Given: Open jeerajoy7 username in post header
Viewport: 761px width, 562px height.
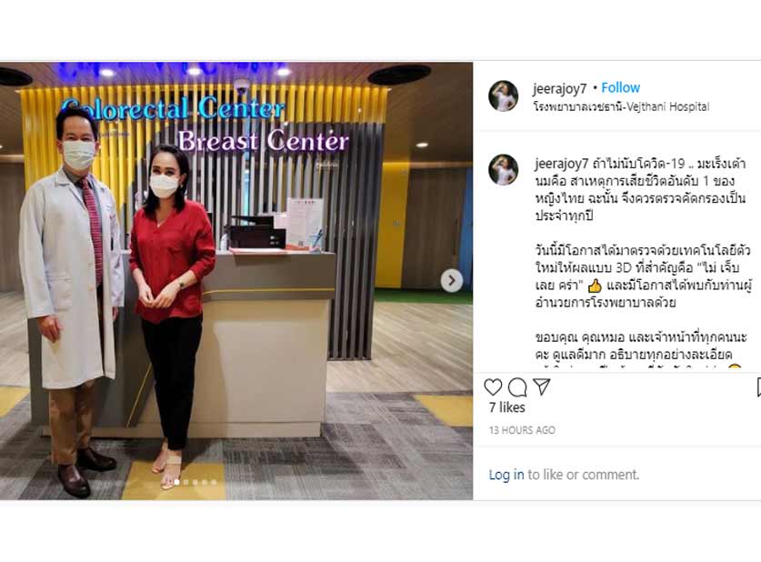Looking at the screenshot, I should pos(559,88).
